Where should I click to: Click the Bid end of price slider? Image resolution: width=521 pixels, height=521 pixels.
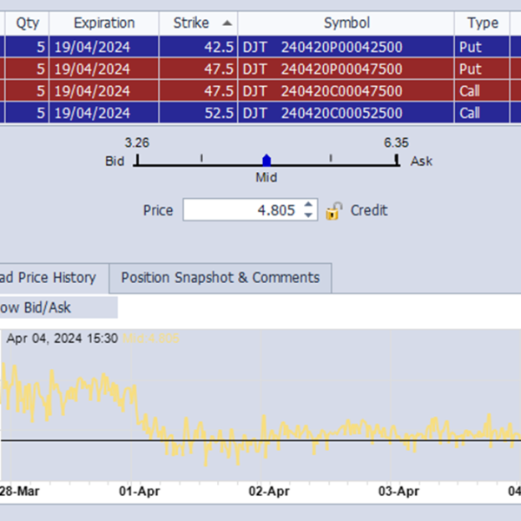click(x=136, y=161)
